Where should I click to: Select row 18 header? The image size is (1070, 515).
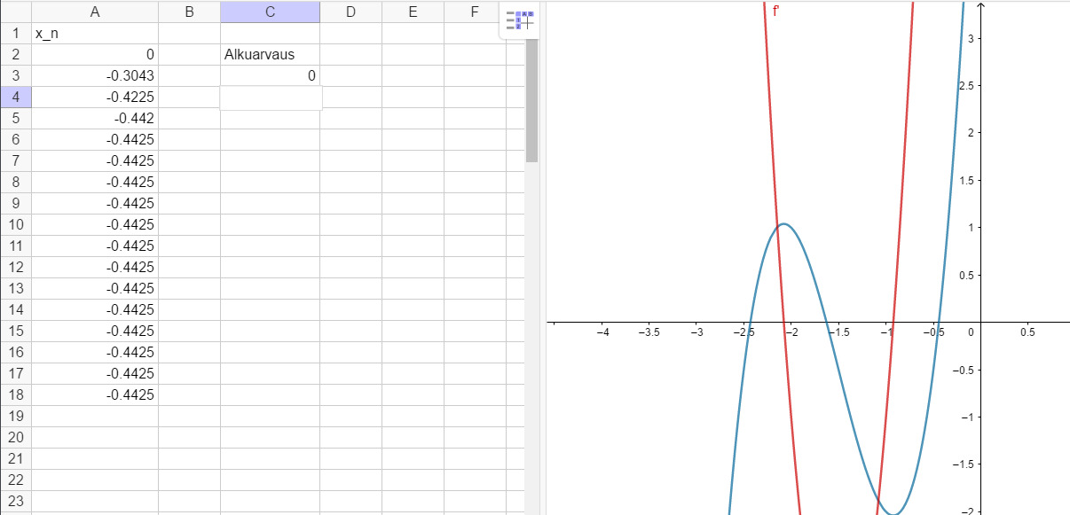coord(16,395)
